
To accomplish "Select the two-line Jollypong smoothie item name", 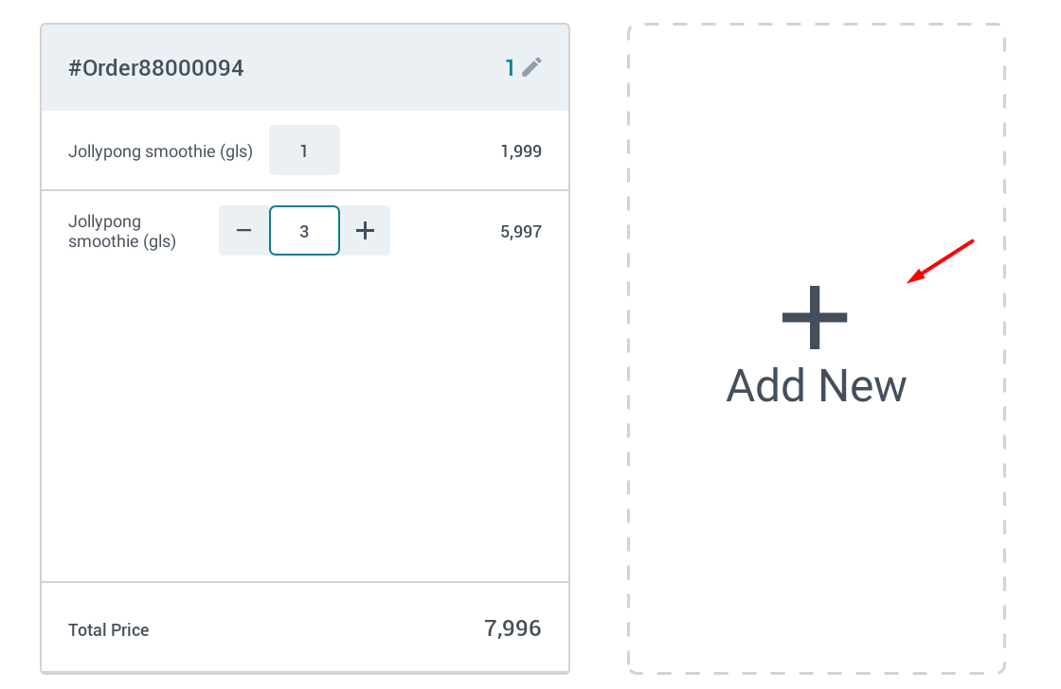I will (122, 231).
